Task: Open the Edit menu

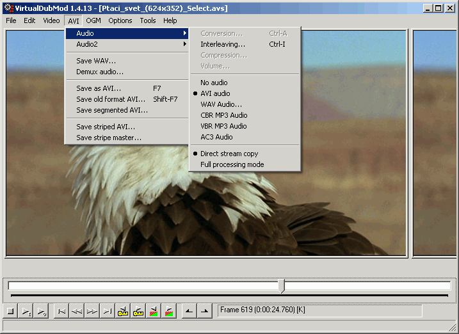Action: click(29, 20)
